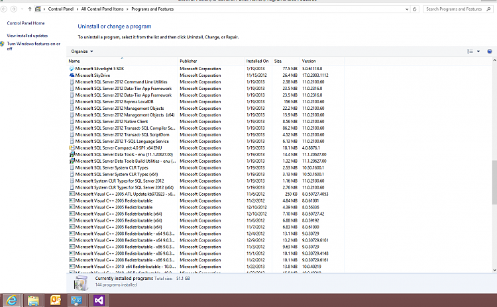Image resolution: width=497 pixels, height=307 pixels.
Task: Click the Back navigation arrow
Action: pos(4,9)
